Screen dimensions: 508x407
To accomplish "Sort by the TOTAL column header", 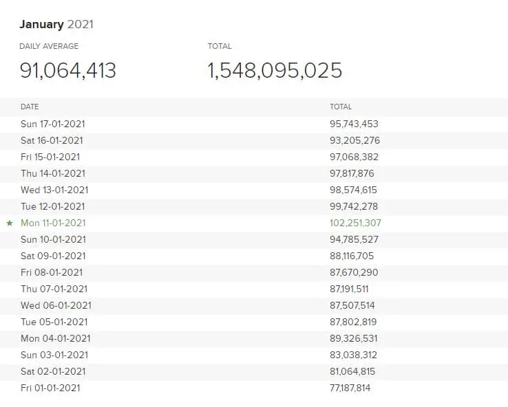I will [x=341, y=107].
